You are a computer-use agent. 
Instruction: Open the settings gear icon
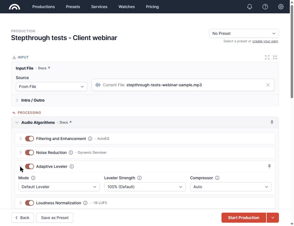tap(281, 7)
